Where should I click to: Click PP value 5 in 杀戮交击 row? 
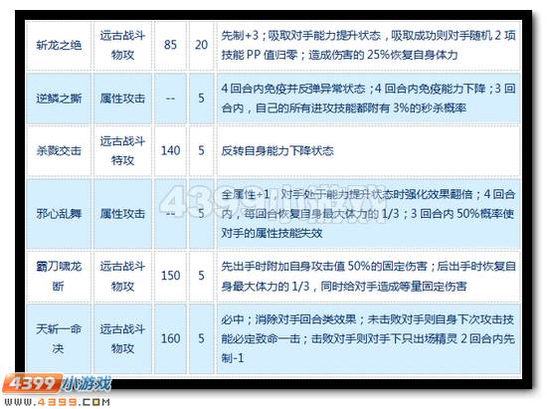(201, 150)
